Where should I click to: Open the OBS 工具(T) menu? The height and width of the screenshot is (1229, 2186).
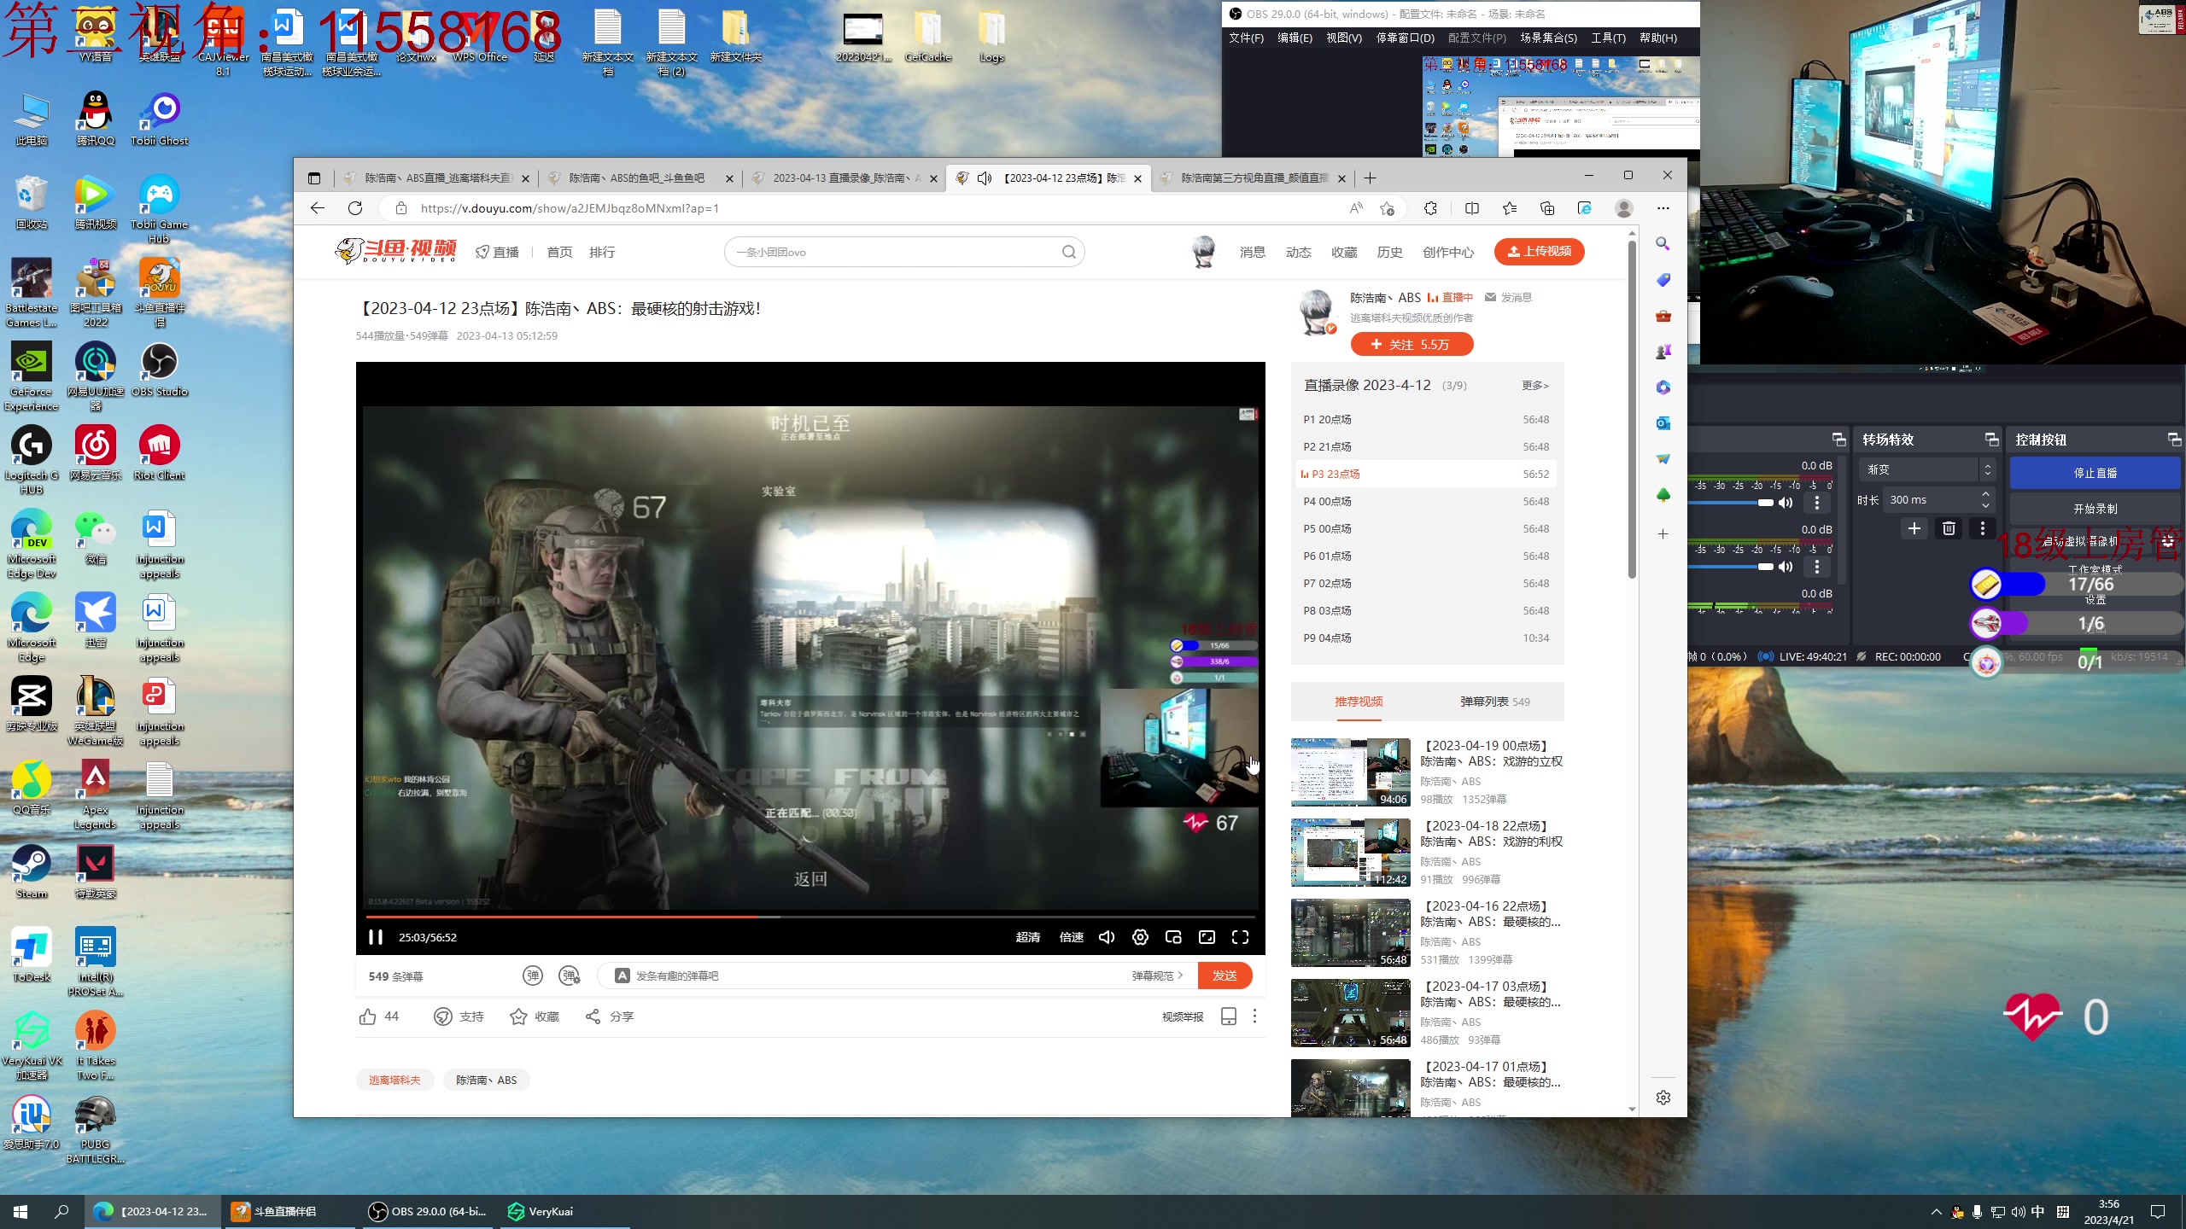(1607, 38)
